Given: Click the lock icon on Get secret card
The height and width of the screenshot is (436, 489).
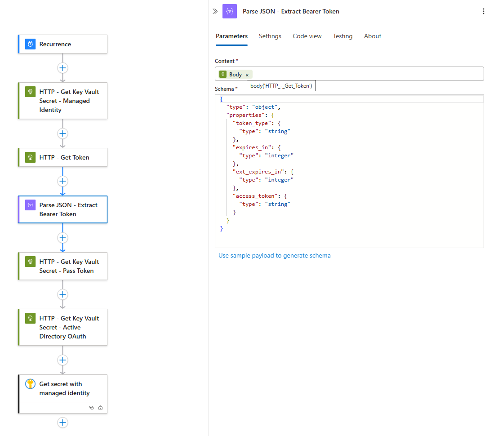Looking at the screenshot, I should point(100,408).
